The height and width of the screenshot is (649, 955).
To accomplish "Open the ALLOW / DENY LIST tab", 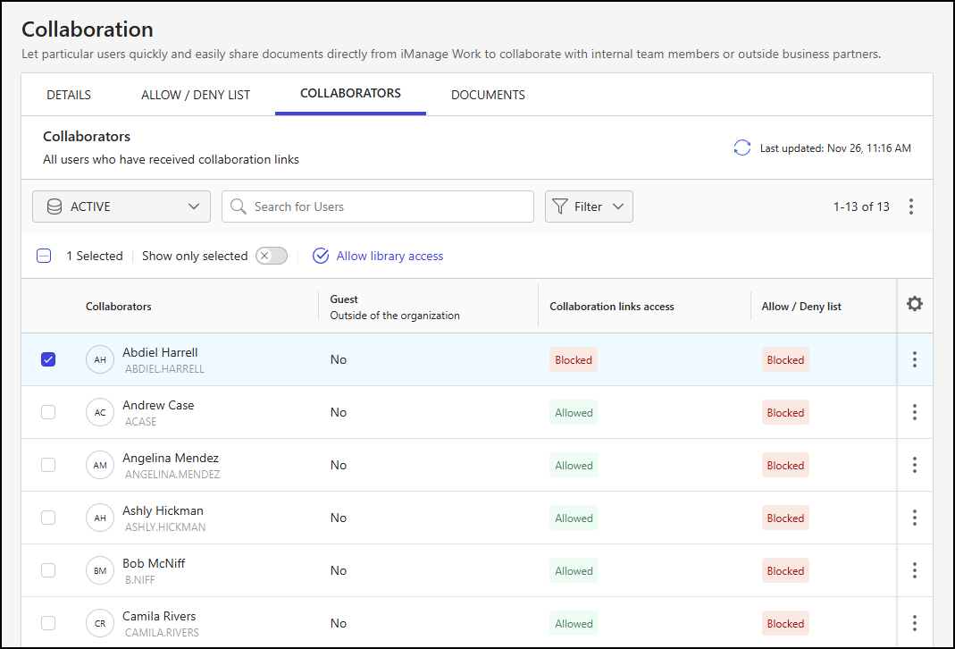I will point(195,94).
